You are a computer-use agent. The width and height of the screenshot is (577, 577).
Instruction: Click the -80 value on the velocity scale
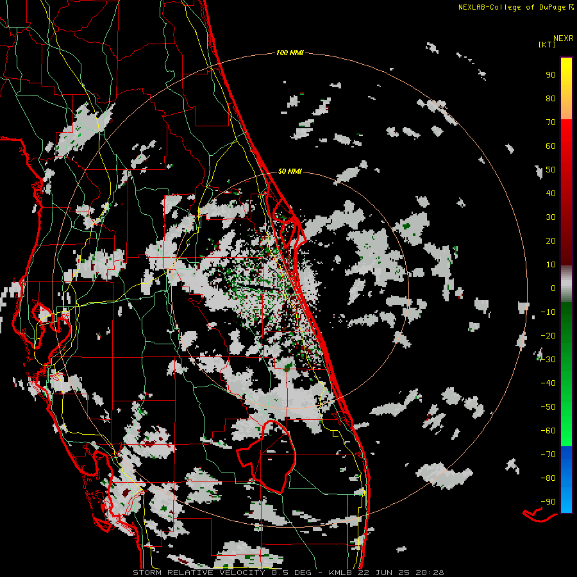548,478
